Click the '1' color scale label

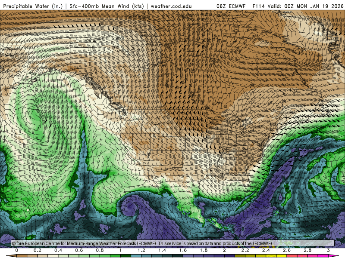click(120, 250)
